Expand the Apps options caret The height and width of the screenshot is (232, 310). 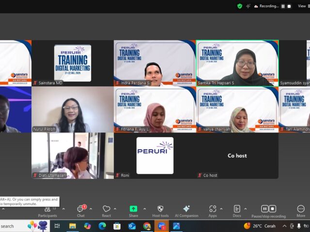pos(221,209)
